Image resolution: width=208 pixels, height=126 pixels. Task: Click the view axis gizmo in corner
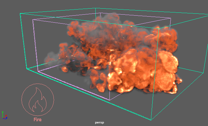pos(4,115)
